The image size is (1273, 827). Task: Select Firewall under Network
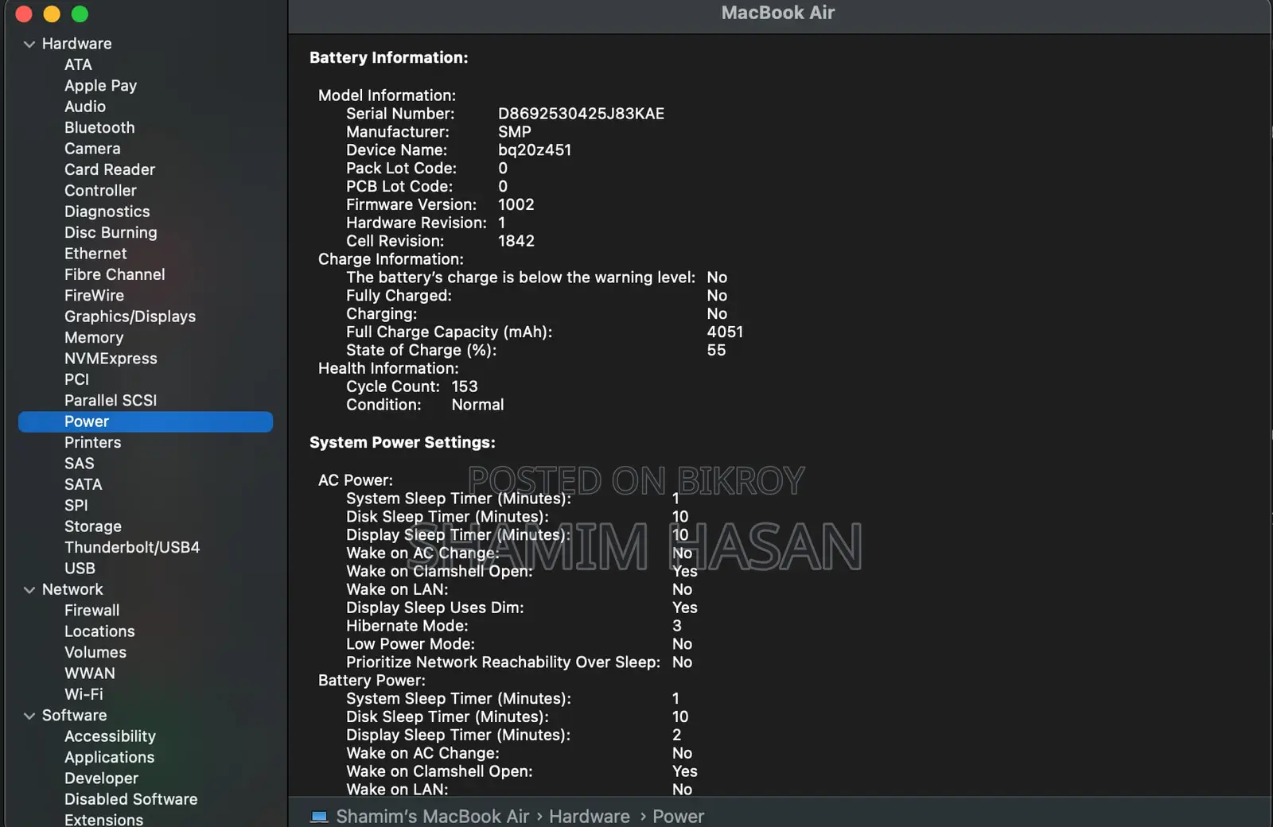pos(91,611)
